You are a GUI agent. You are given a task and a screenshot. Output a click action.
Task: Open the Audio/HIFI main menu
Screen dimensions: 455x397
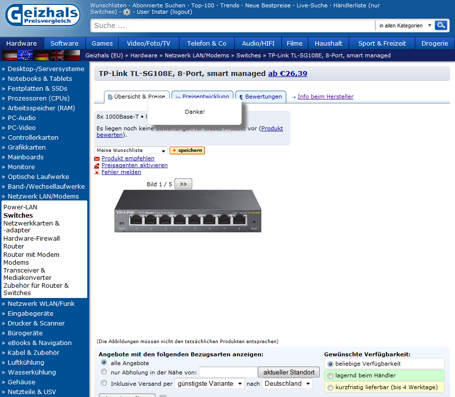tap(258, 44)
